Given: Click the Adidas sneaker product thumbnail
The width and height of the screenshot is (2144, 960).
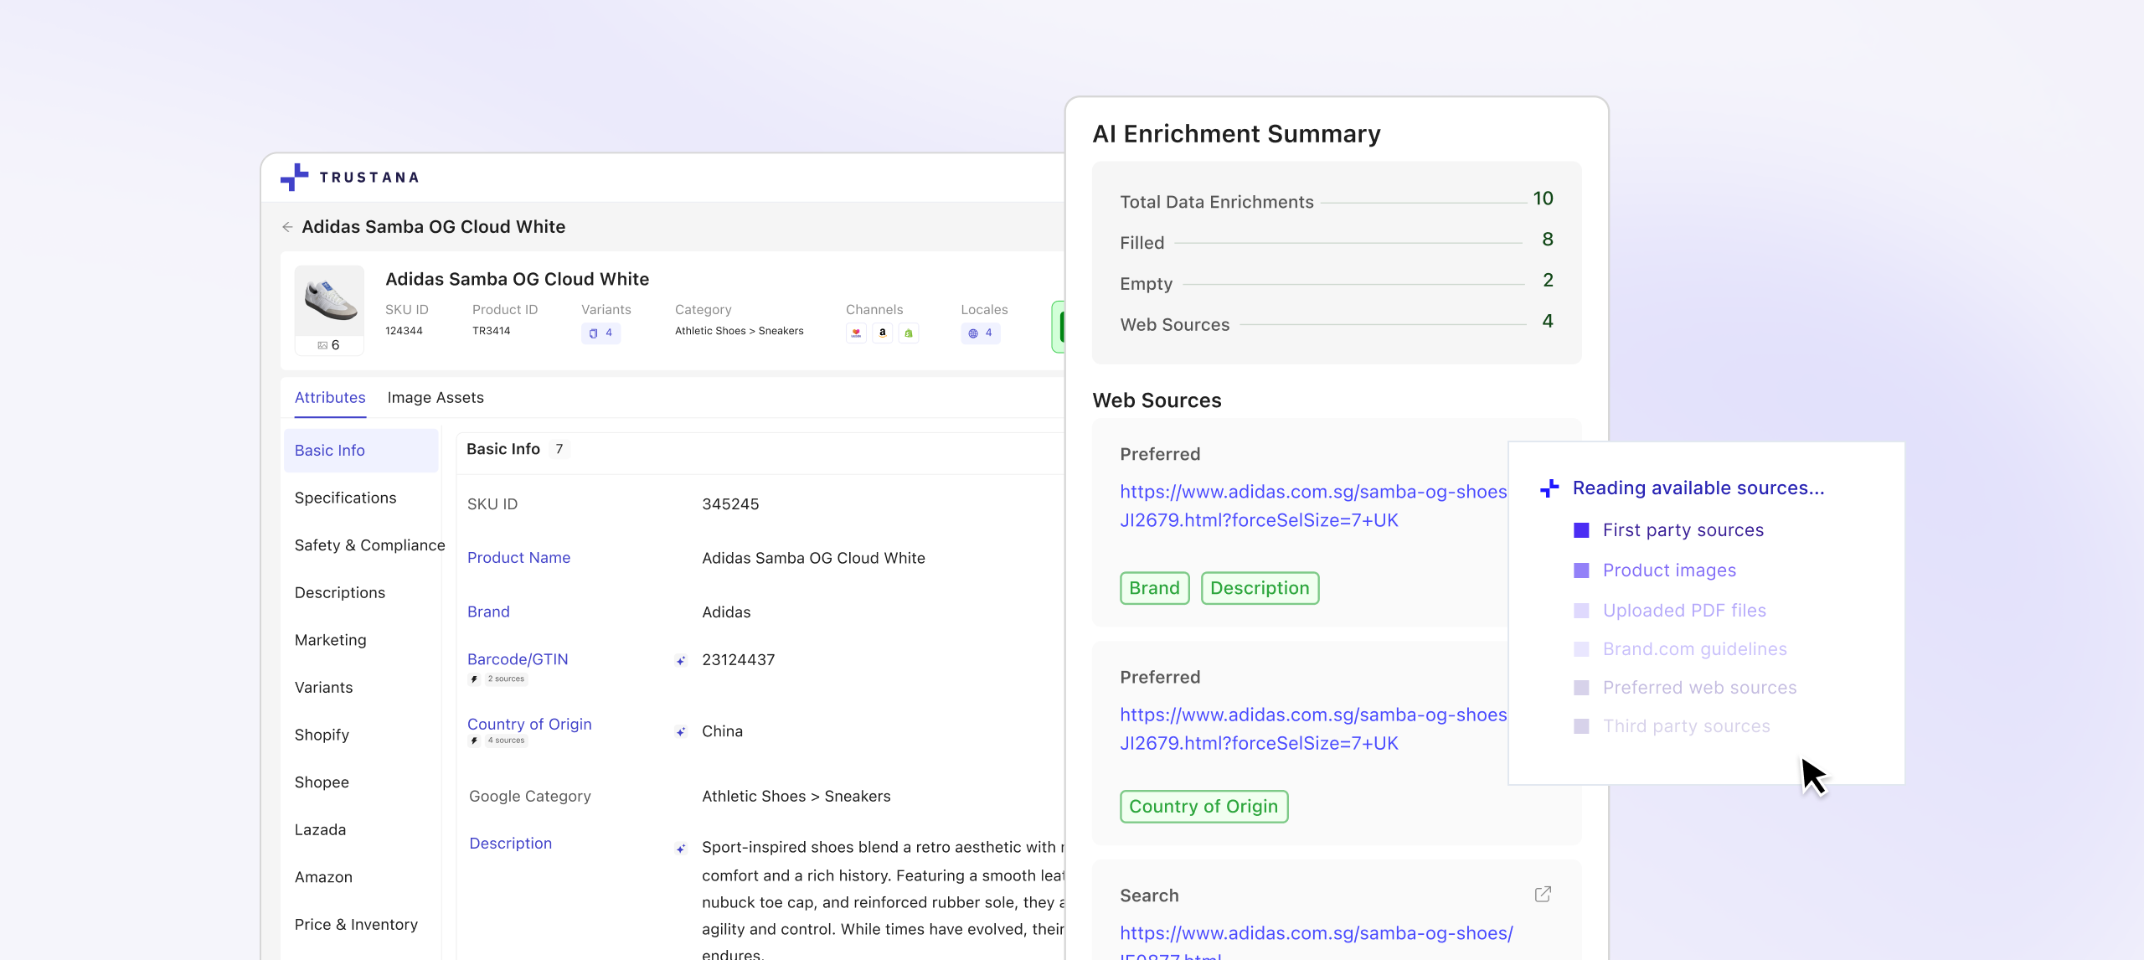Looking at the screenshot, I should [329, 302].
